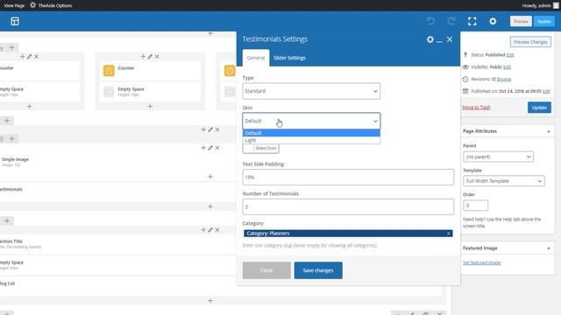This screenshot has width=561, height=315.
Task: Click the Number of Testimonials input field
Action: coord(348,206)
